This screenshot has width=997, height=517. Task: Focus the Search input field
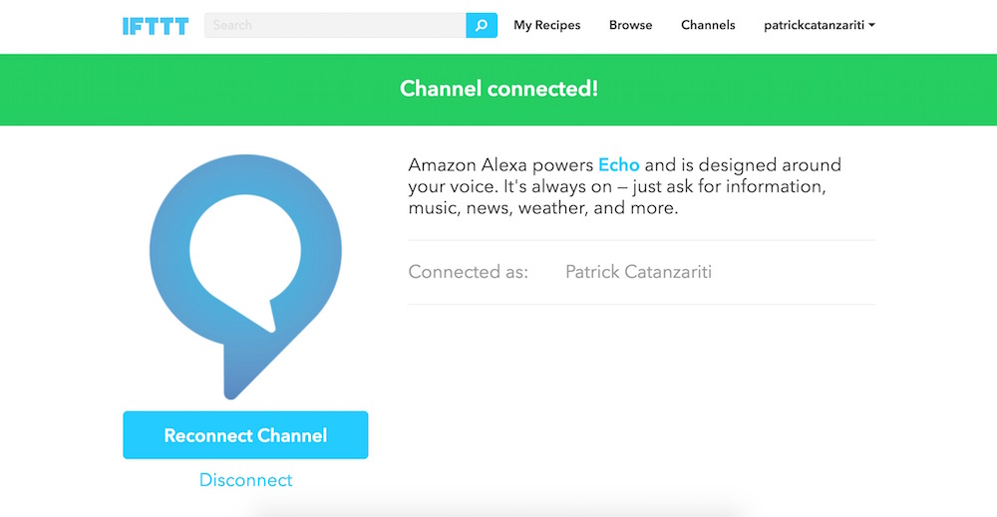(x=335, y=26)
